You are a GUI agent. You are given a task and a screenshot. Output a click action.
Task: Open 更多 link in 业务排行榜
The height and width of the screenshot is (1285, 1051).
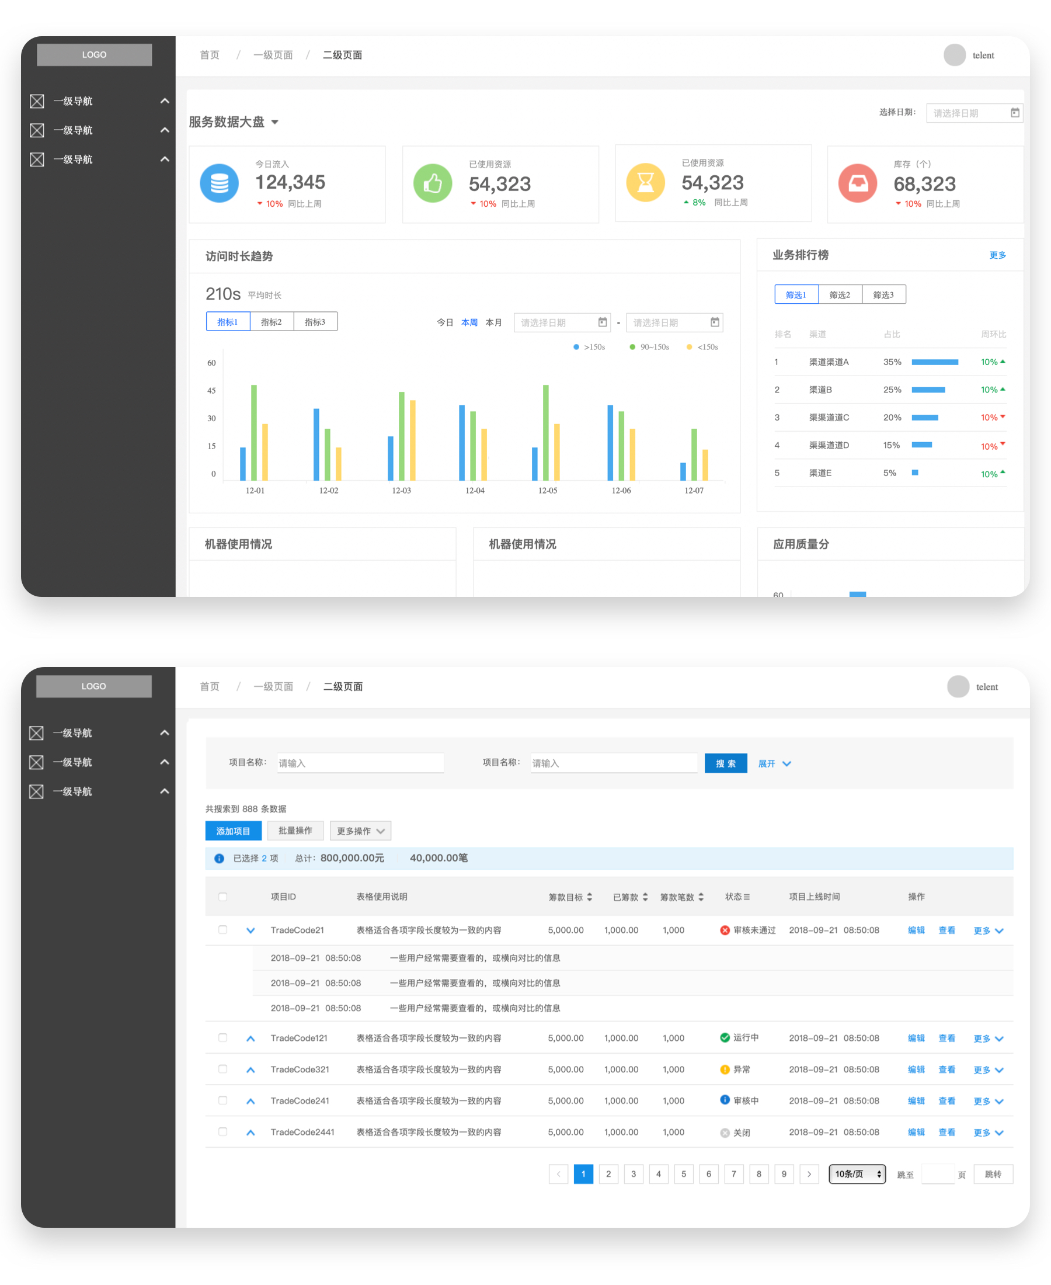tap(997, 255)
